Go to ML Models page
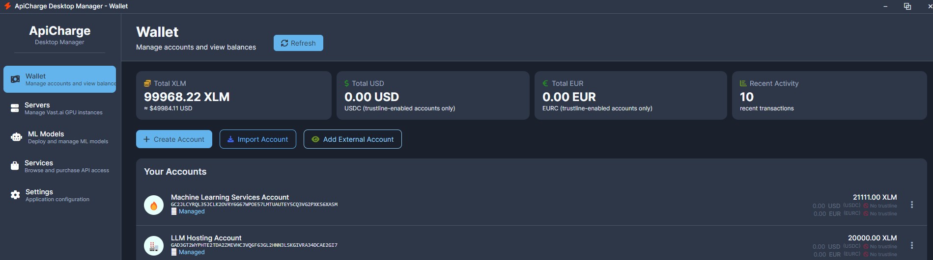933x260 pixels. 67,137
